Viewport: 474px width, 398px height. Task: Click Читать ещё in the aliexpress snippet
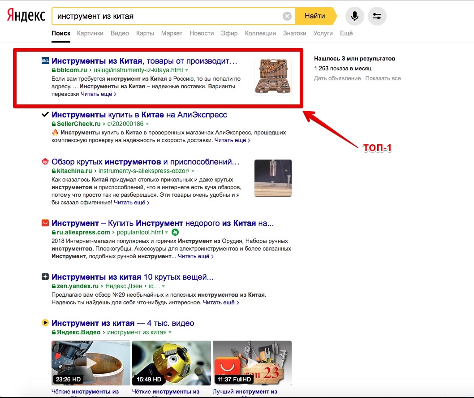[196, 256]
